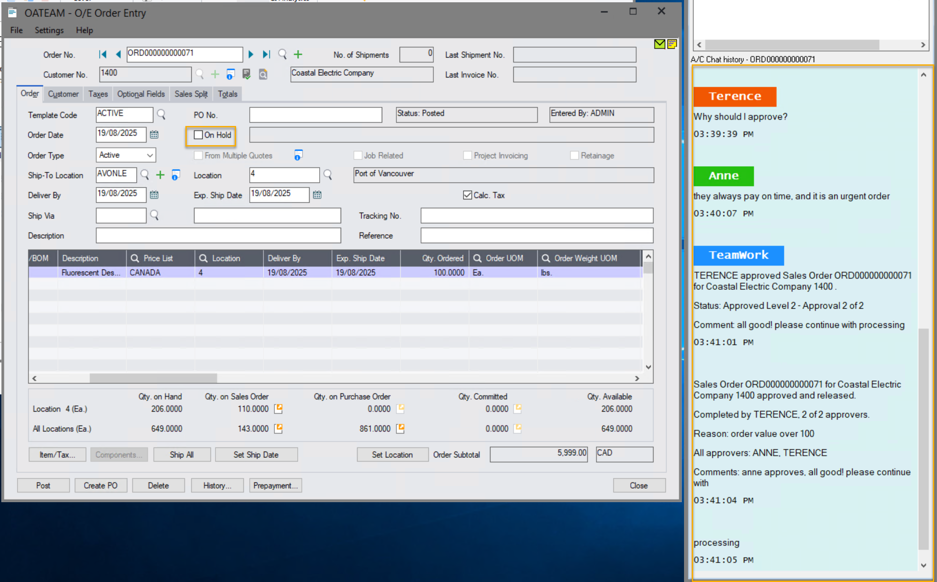Click the horizontal scrollbar under the detail grid

(x=153, y=378)
